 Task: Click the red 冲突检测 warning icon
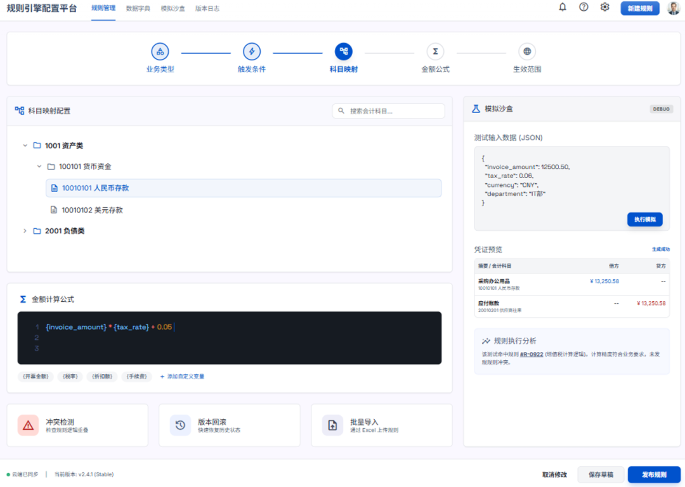28,425
